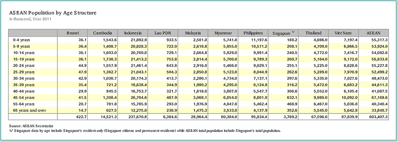
Task: Click the Viet Nam column header
Action: coord(343,33)
